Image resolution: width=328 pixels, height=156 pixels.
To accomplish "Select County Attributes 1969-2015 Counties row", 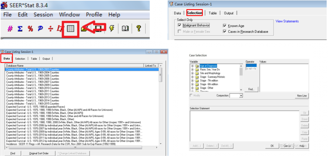I will 82,103.
